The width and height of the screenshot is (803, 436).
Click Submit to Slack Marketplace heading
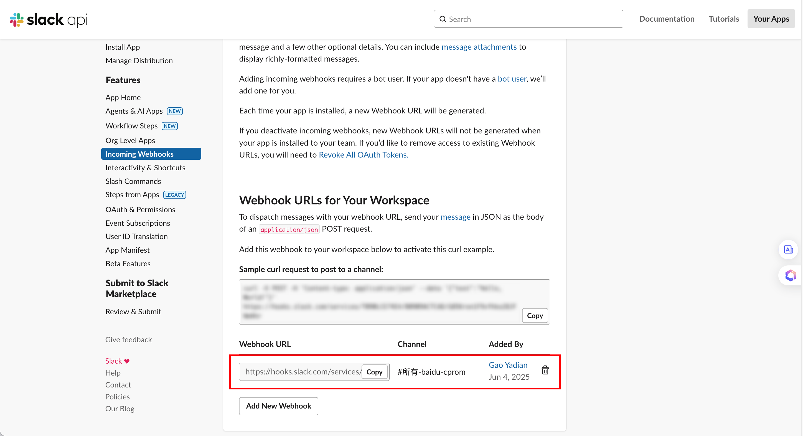pos(137,288)
